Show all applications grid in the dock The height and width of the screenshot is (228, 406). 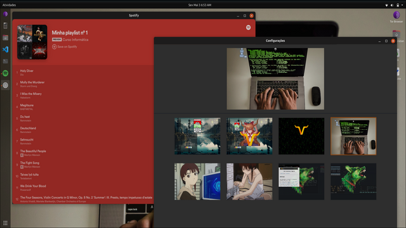pos(5,223)
